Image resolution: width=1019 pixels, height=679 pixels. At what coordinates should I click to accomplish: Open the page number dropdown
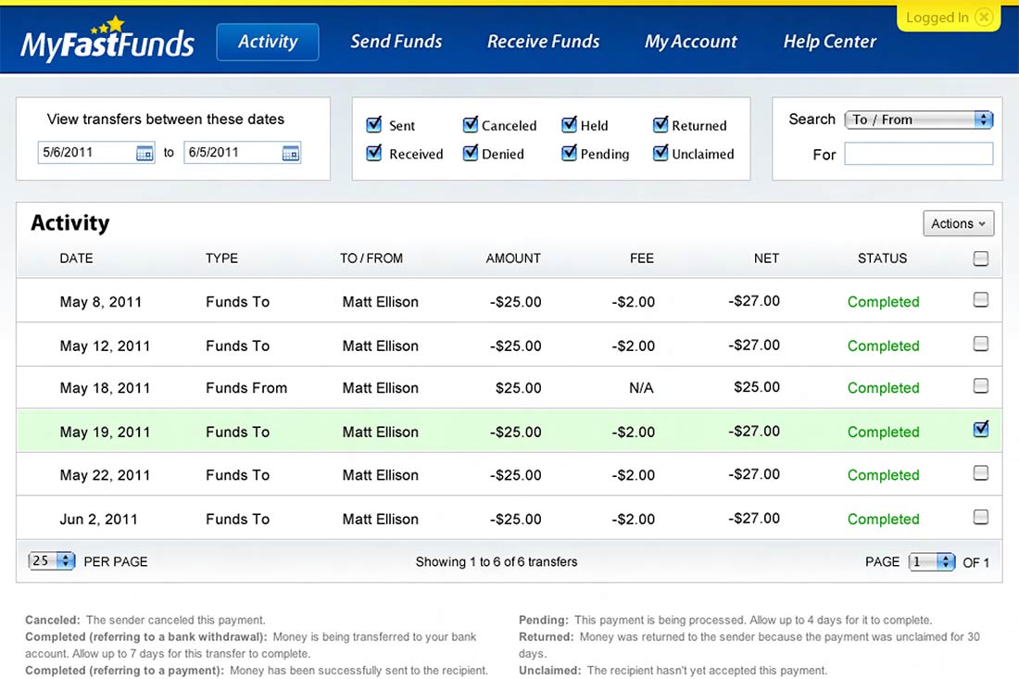(x=931, y=561)
